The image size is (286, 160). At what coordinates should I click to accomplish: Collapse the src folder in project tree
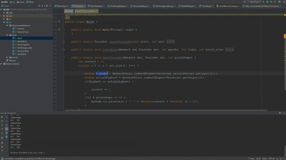coord(4,22)
